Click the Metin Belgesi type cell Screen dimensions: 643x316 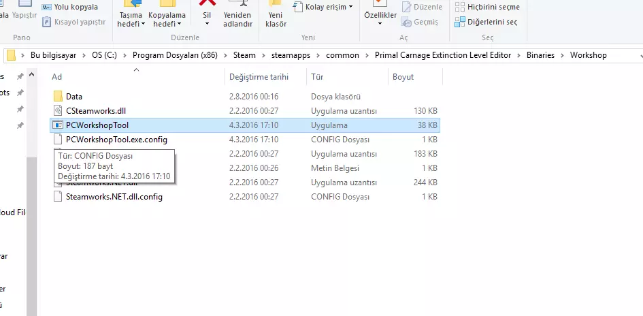(x=335, y=168)
